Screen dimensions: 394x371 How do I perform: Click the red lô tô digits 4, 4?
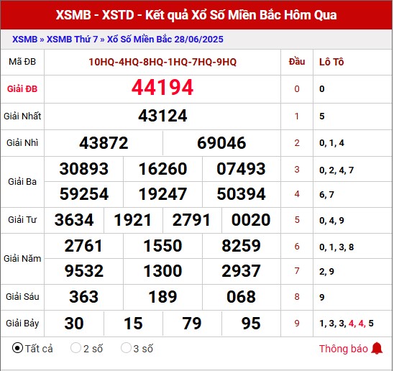(x=357, y=324)
